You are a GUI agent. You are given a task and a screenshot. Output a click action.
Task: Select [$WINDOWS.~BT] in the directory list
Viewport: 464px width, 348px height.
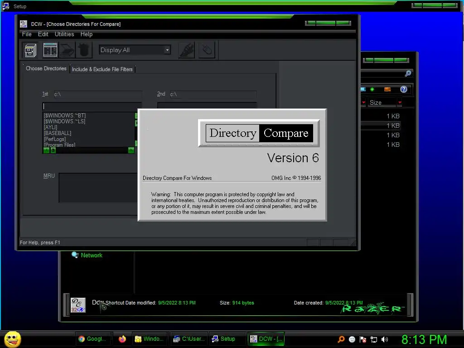(65, 116)
